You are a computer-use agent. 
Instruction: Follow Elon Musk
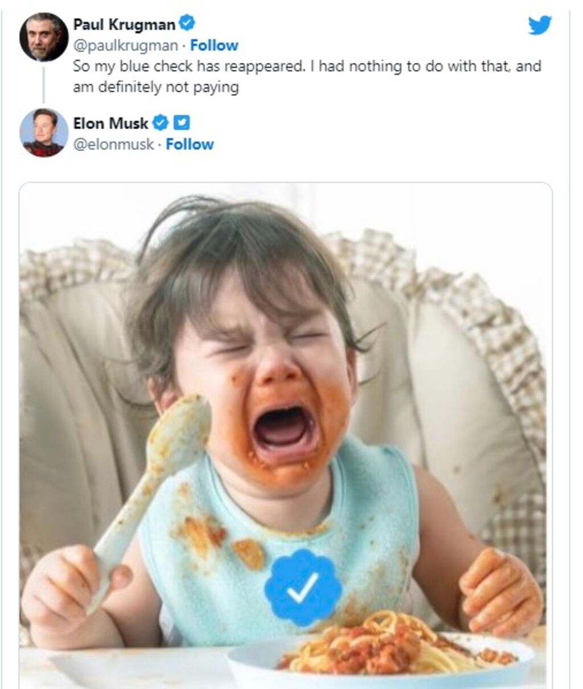190,145
